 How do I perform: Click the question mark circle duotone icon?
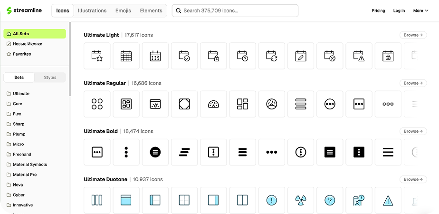point(330,200)
